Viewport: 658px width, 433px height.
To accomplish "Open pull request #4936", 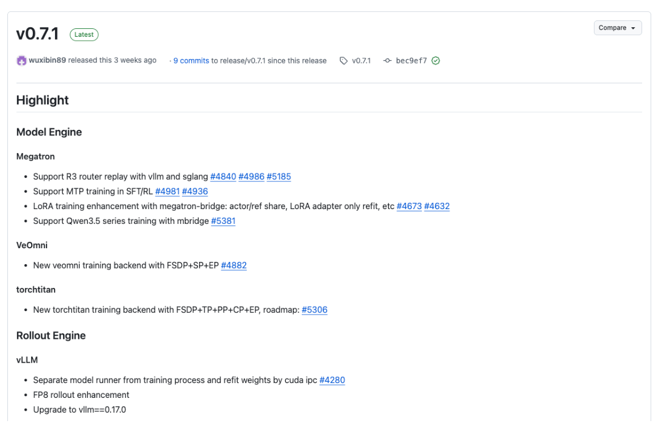I will click(x=195, y=192).
